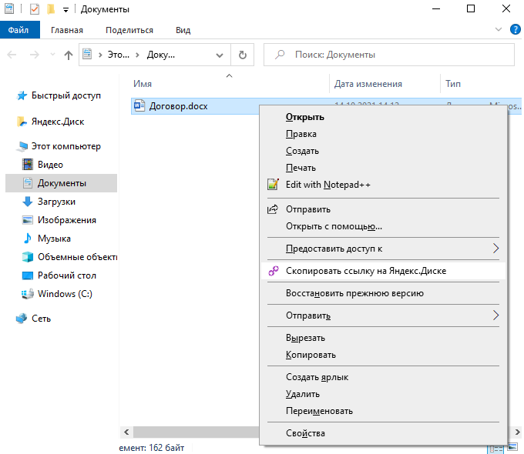Sort by the Дата изменения column header

(368, 84)
